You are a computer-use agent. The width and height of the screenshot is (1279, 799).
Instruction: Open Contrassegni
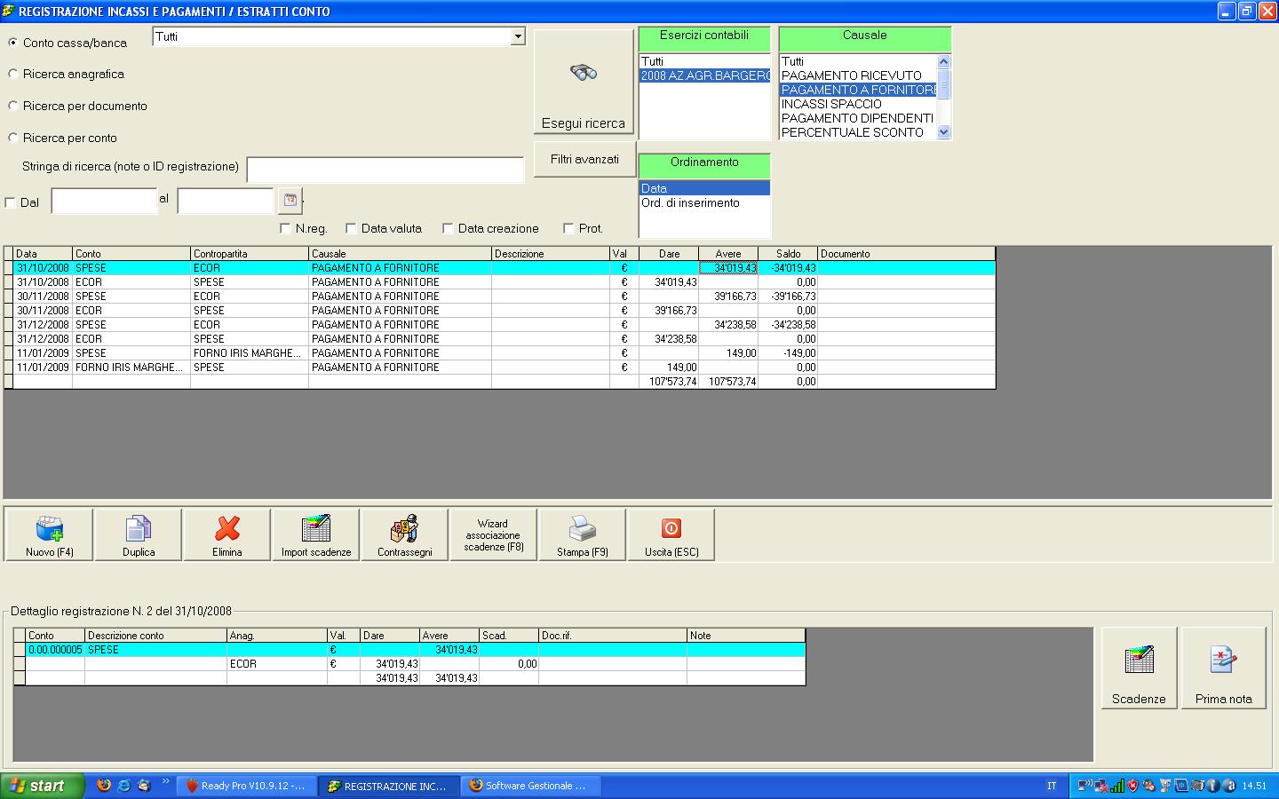tap(405, 534)
